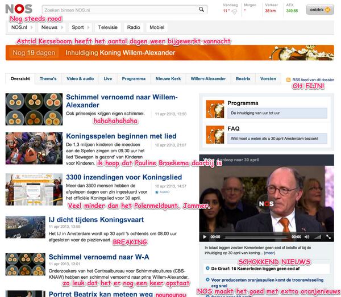
Task: Click the search magnifier icon
Action: point(201,10)
